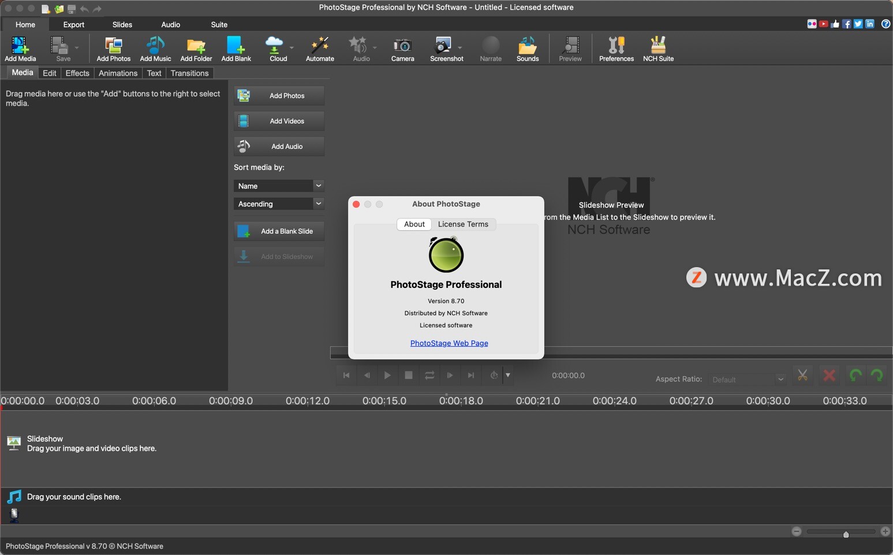893x555 pixels.
Task: Select the Text panel tab
Action: tap(154, 73)
